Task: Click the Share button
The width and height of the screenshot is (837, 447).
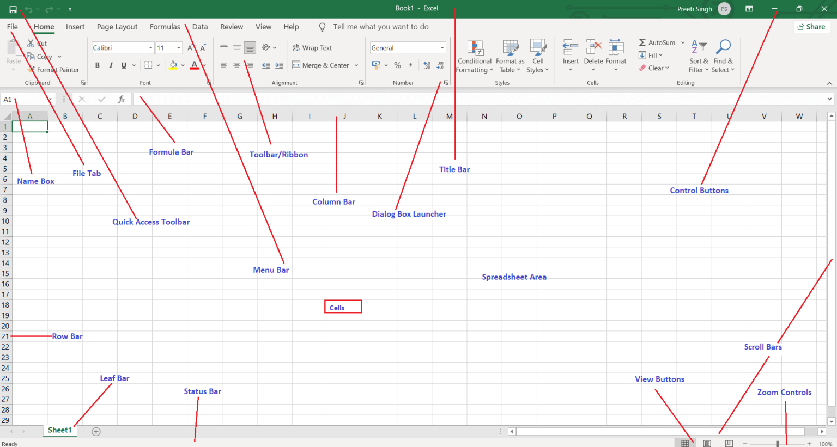Action: 811,26
